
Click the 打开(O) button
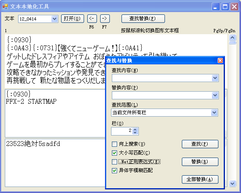point(72,19)
